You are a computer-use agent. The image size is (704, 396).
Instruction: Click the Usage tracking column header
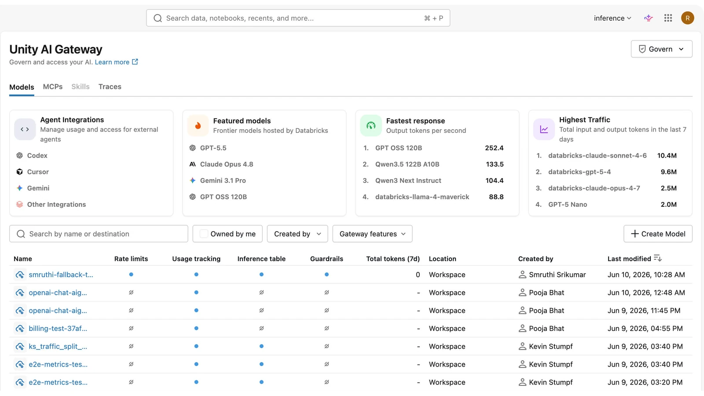pos(196,259)
